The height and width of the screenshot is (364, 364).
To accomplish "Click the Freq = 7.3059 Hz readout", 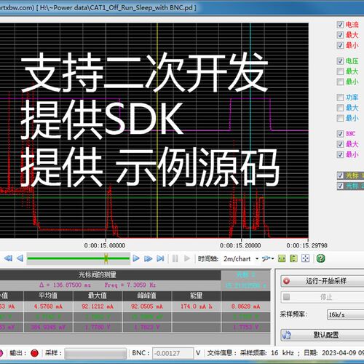I will pos(130,285).
